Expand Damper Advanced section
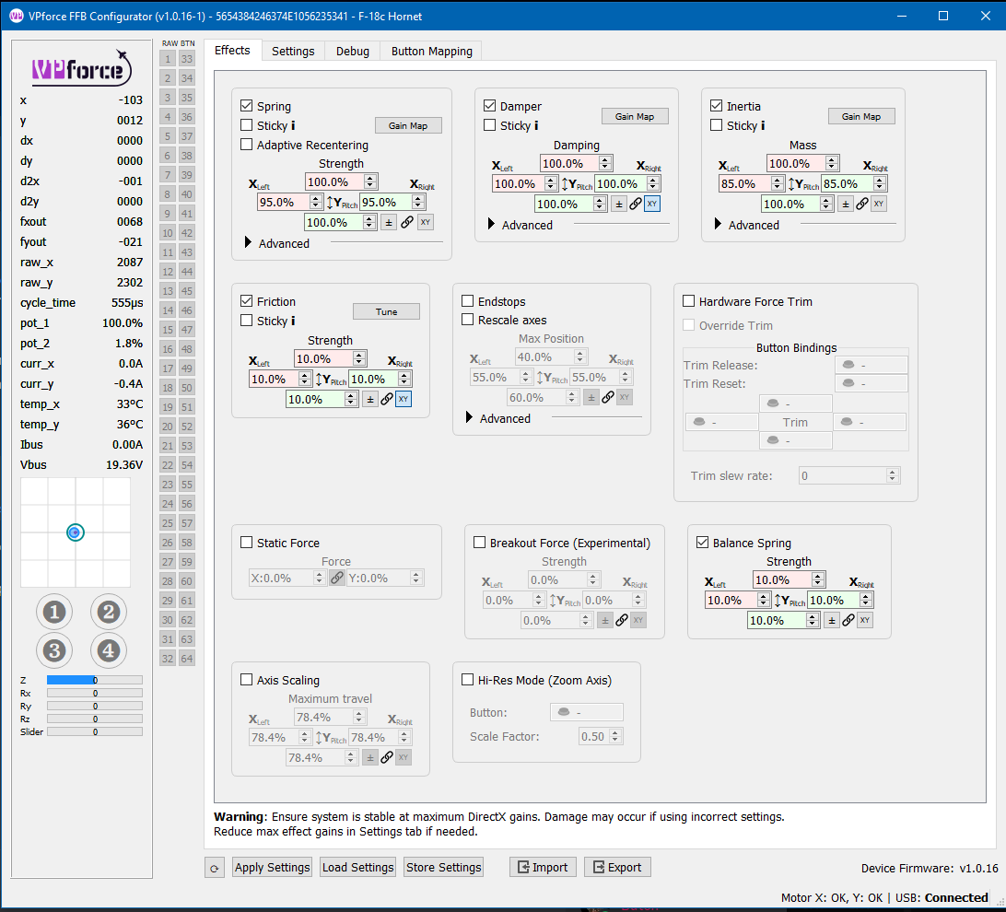This screenshot has height=912, width=1006. [491, 224]
